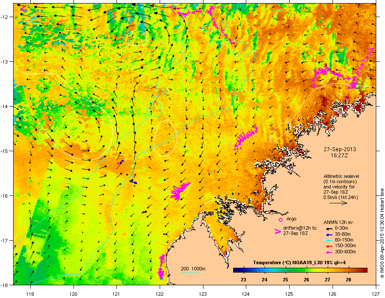
Task: Click the 'Altimetric sealevel' legend text
Action: (341, 176)
